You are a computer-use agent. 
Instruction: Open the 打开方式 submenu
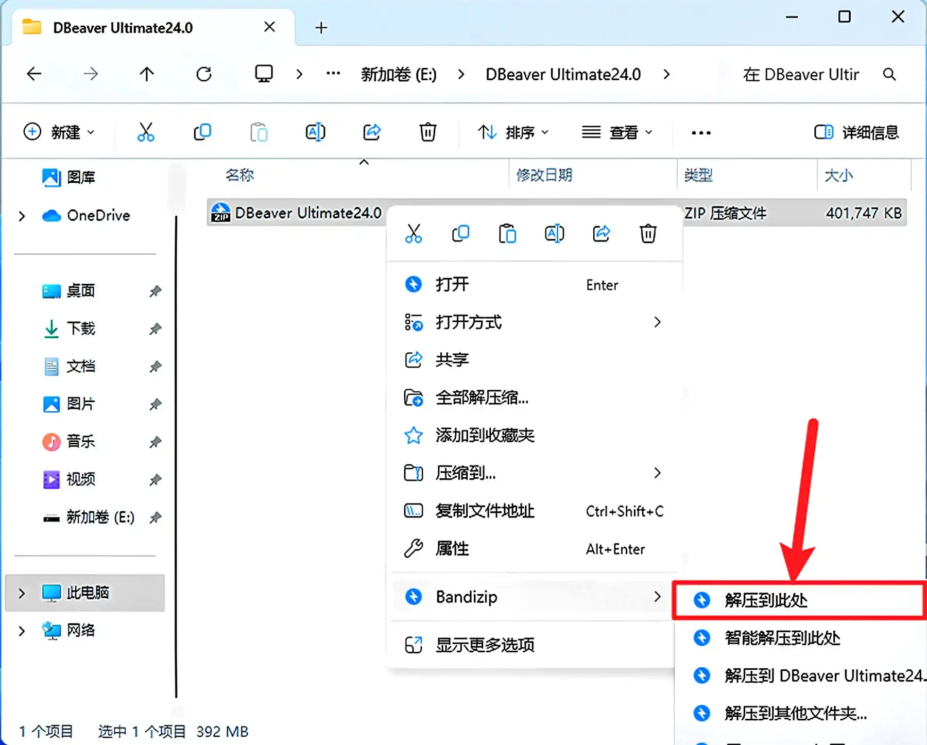click(x=535, y=322)
